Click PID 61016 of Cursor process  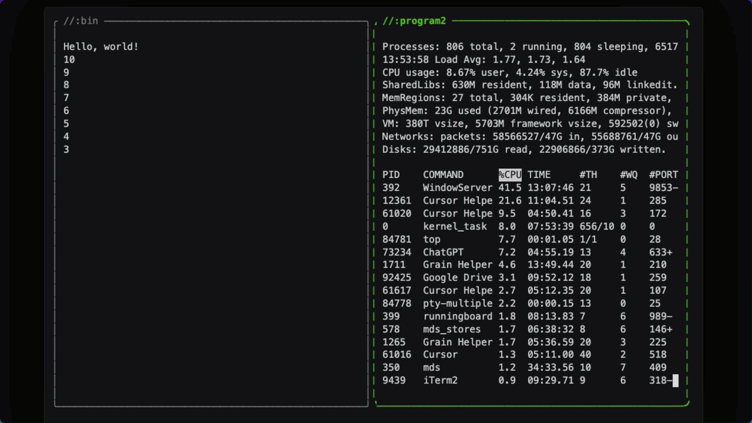coord(397,354)
